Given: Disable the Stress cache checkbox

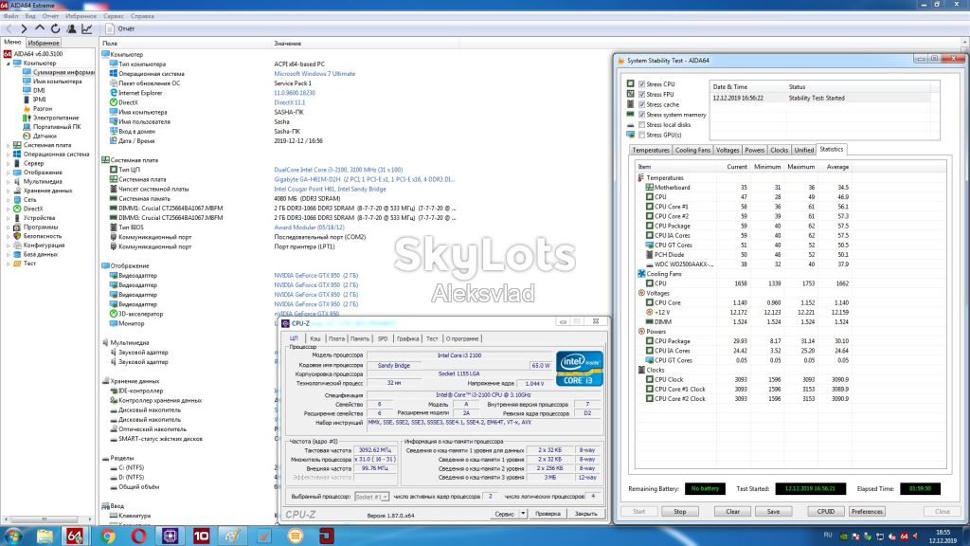Looking at the screenshot, I should click(641, 104).
